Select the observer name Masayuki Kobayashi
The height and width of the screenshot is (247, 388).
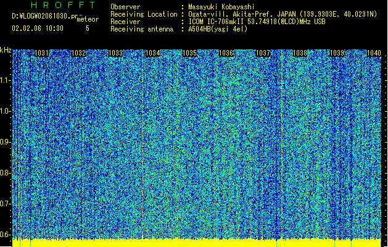pyautogui.click(x=221, y=7)
